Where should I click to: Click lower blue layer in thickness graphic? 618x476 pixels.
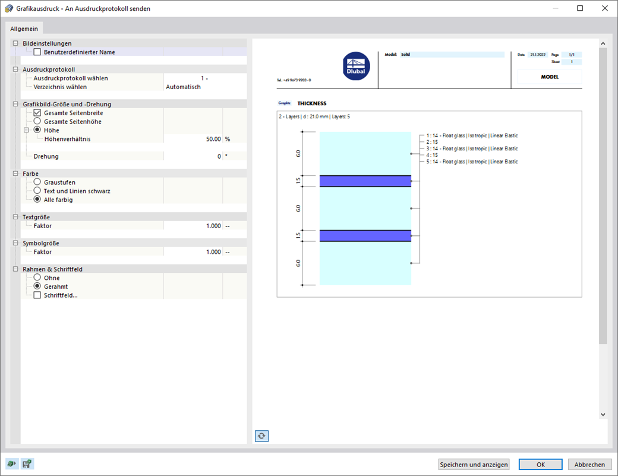click(365, 236)
